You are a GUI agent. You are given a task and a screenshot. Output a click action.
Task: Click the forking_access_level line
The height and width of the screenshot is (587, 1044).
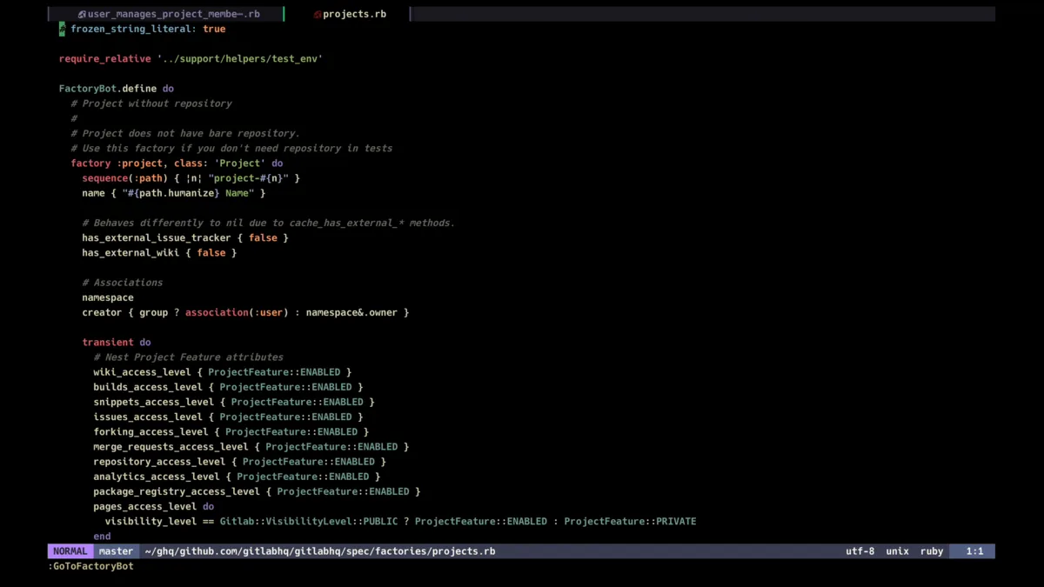[231, 431]
